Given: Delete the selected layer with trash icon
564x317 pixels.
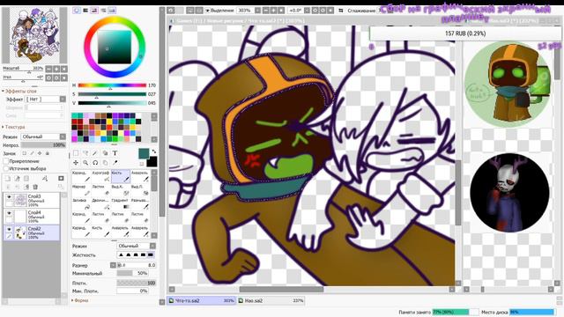Looking at the screenshot, I should [35, 187].
